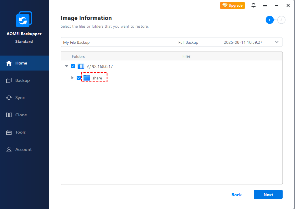Collapse the \\192.168.0.17 tree node
Screen dimensions: 295x209
[x=67, y=66]
